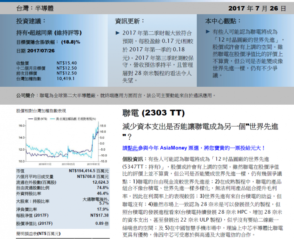Viewport: 294px width, 239px height.
Task: Click the header 台灣：半導體
Action: [35, 9]
